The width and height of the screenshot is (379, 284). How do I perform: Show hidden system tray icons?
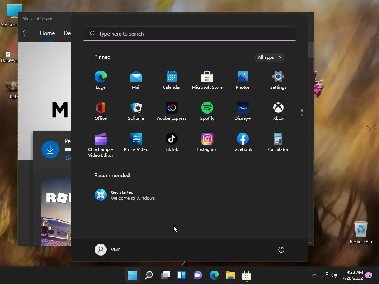pos(315,275)
